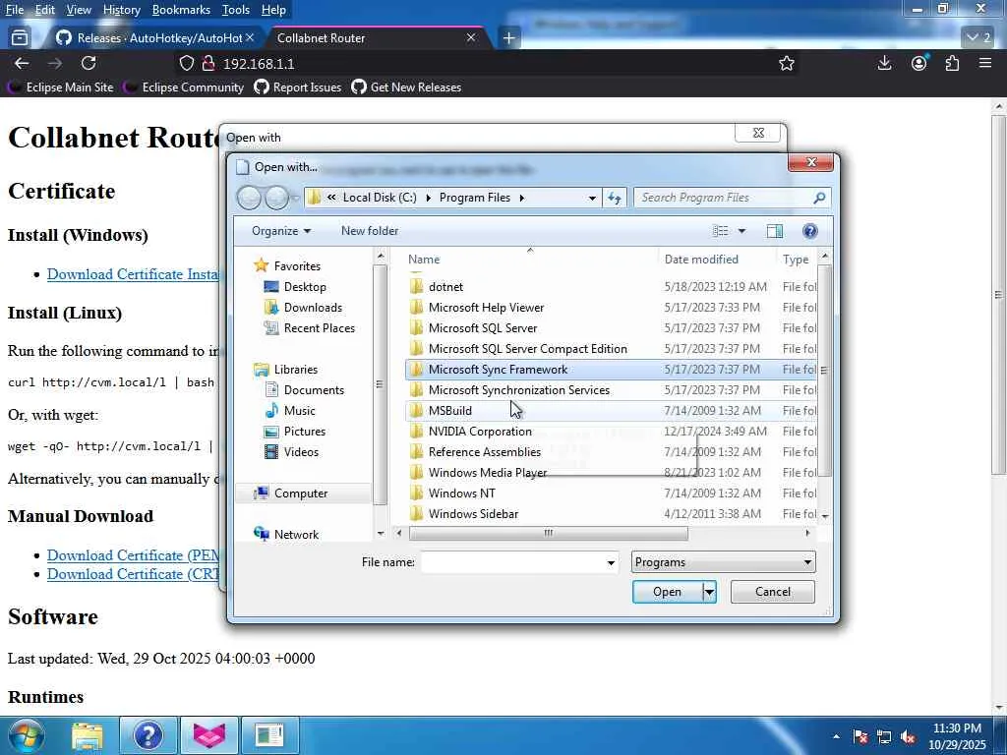Open the Programs file type combo box

point(723,562)
